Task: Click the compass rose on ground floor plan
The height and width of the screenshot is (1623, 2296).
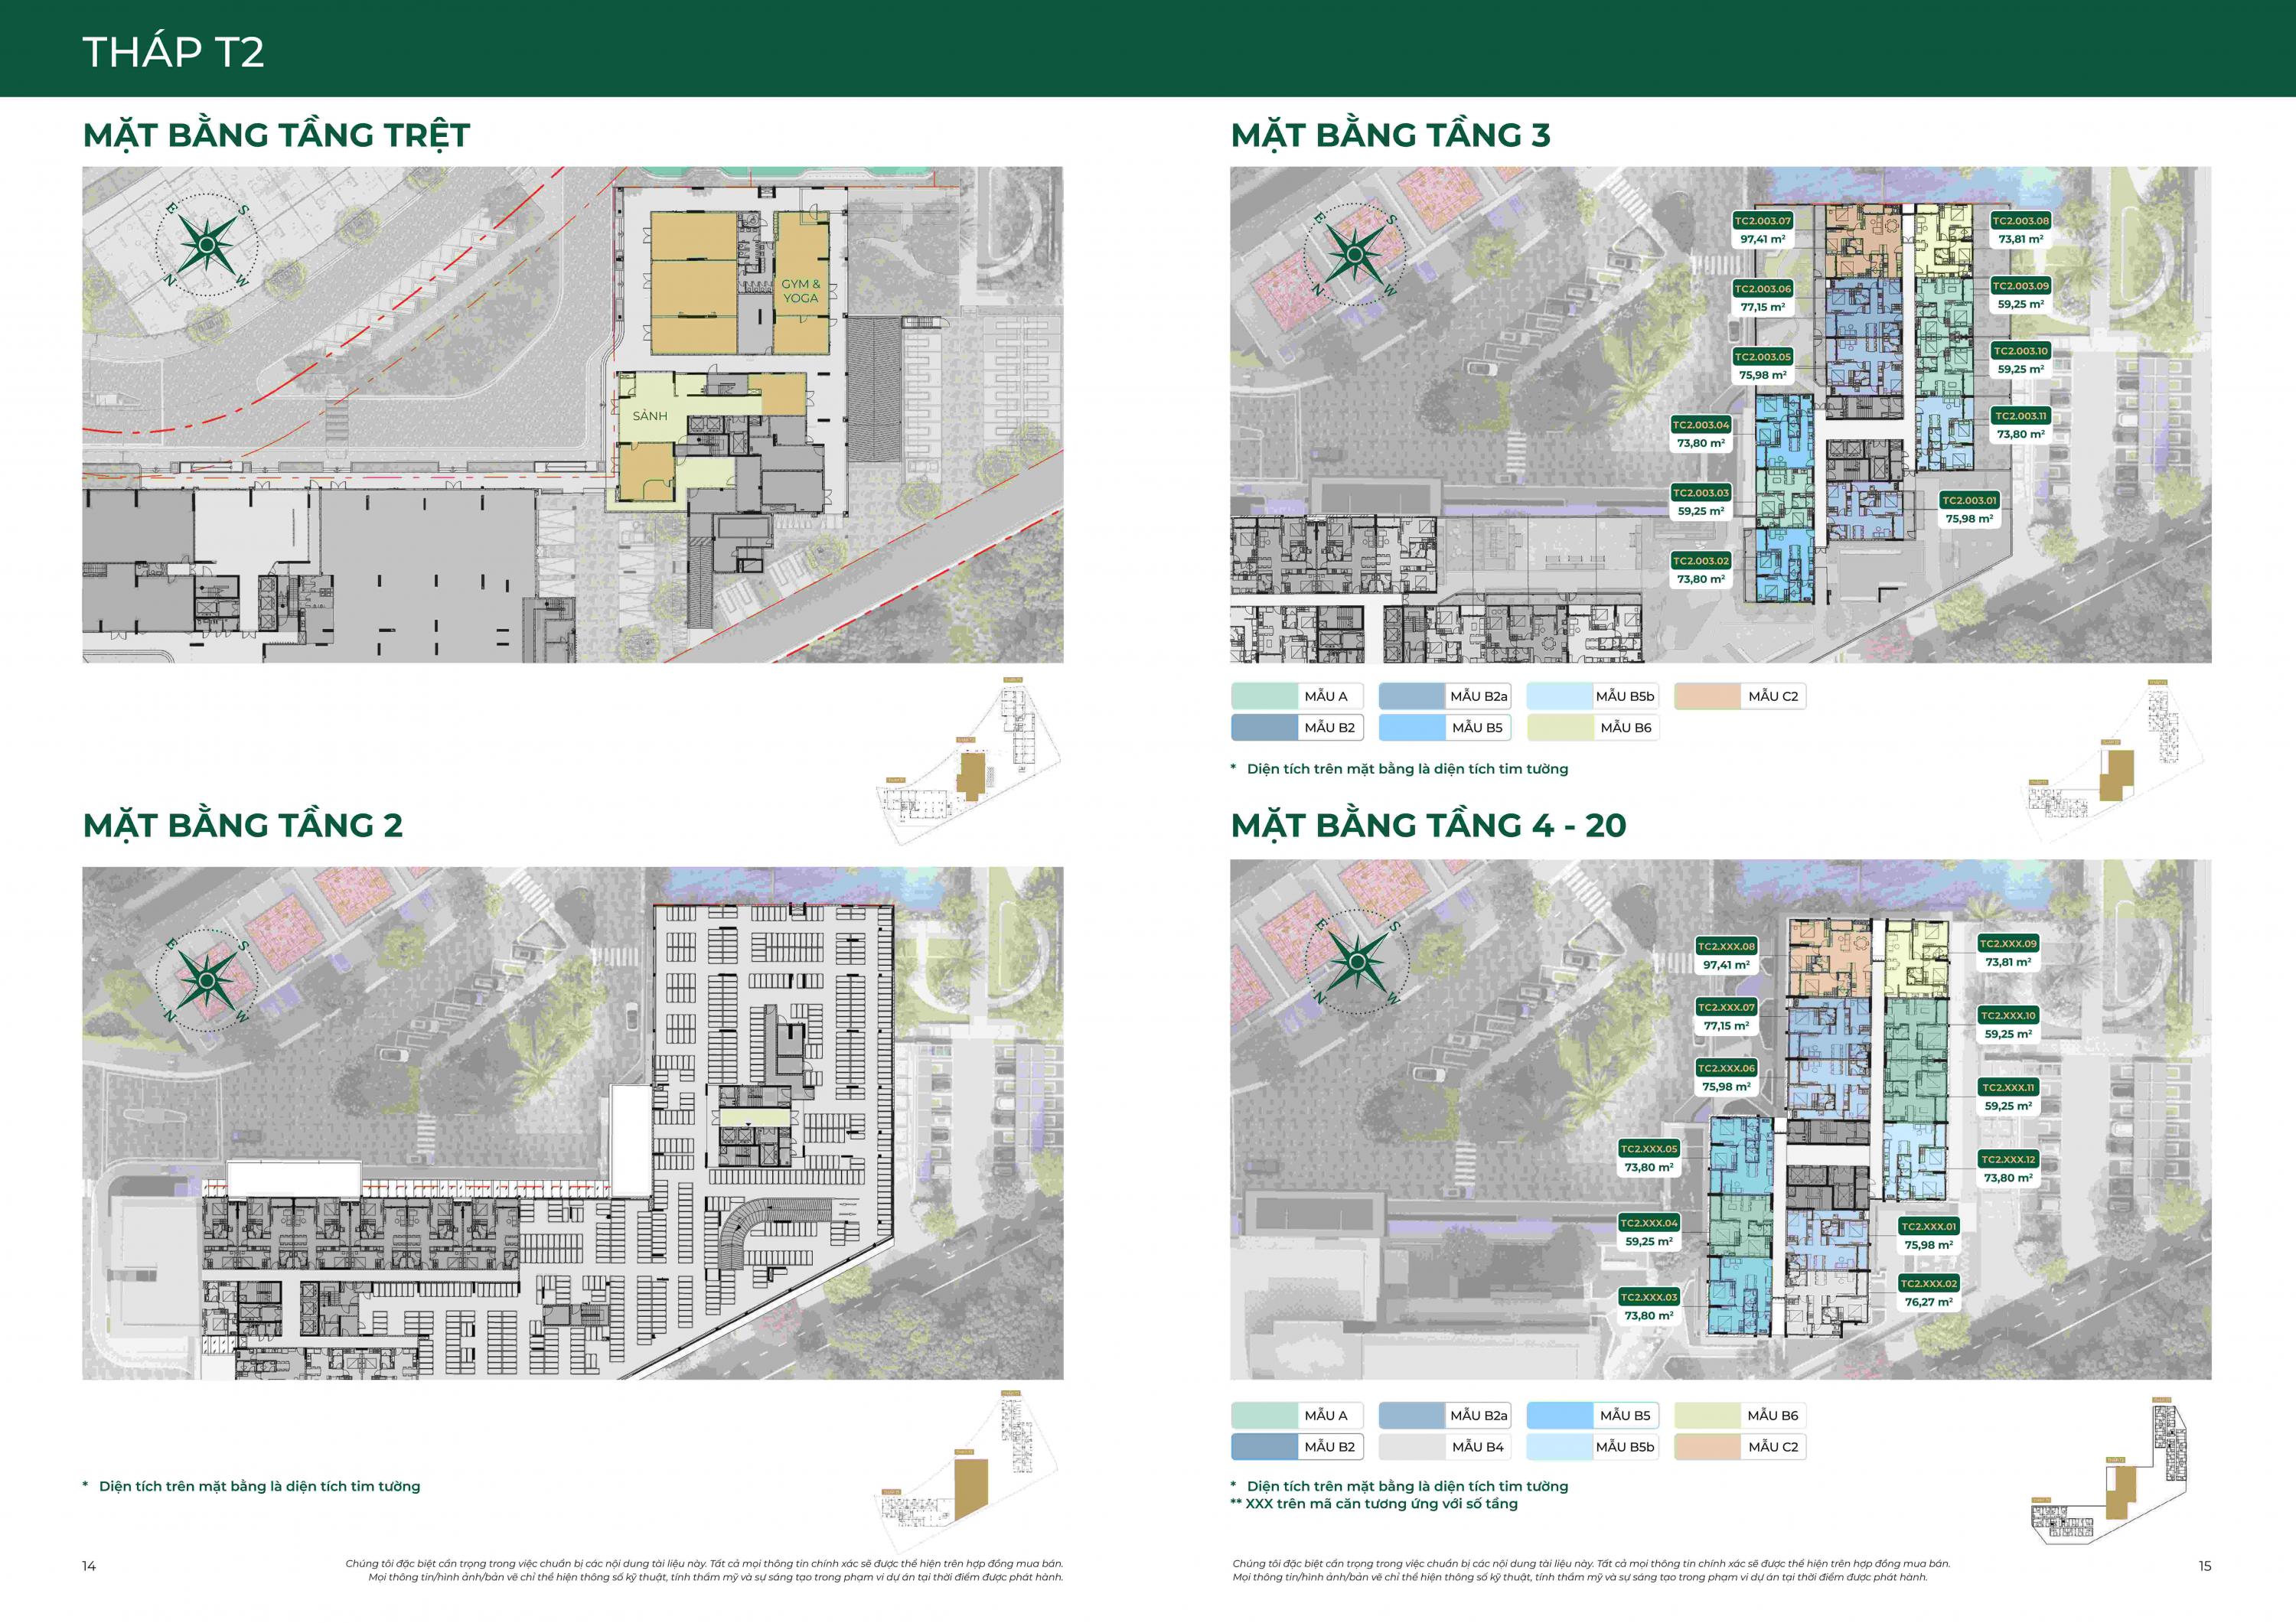Action: 207,245
